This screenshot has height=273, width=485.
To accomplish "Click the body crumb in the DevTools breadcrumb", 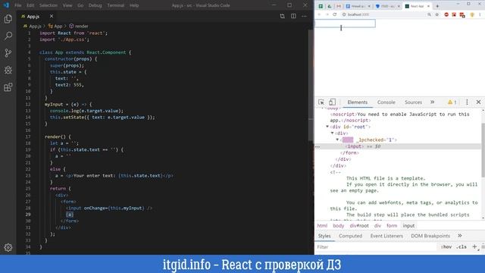I will (339, 226).
